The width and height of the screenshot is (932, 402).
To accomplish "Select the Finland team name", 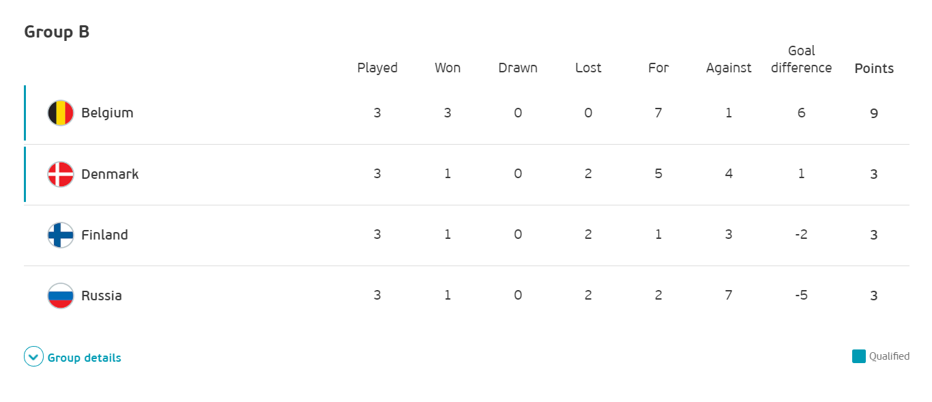I will [104, 235].
